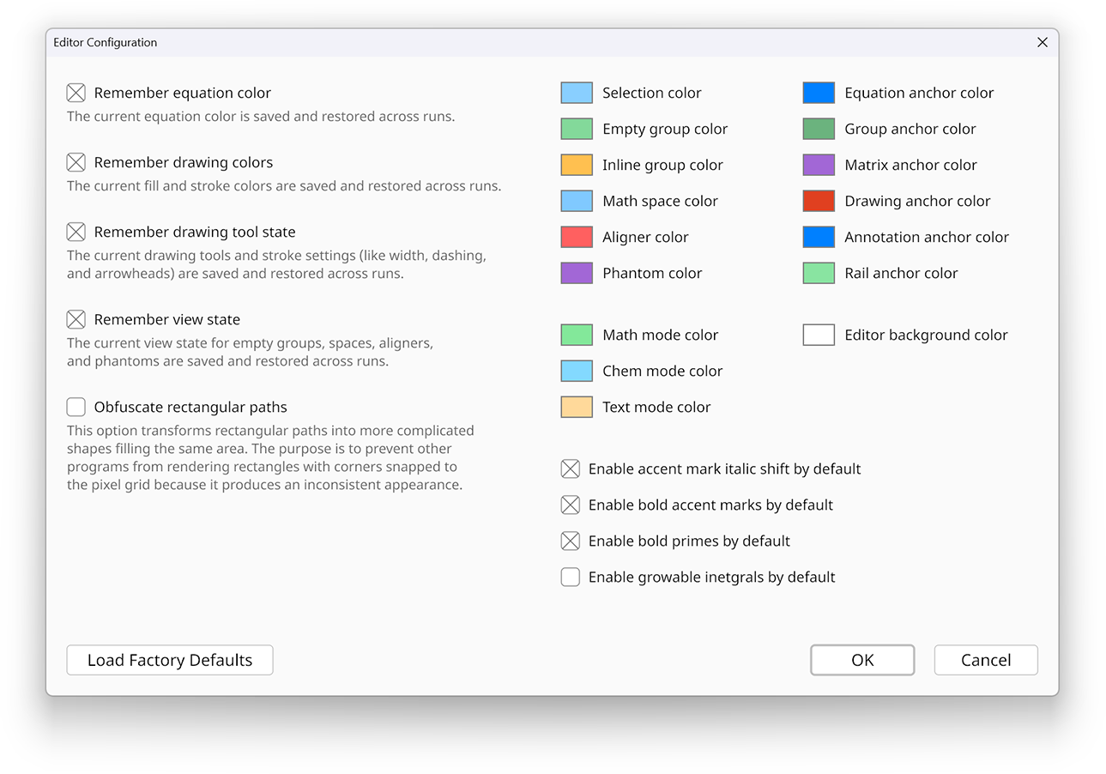Toggle Remember drawing tool state
This screenshot has height=774, width=1106.
coord(76,231)
